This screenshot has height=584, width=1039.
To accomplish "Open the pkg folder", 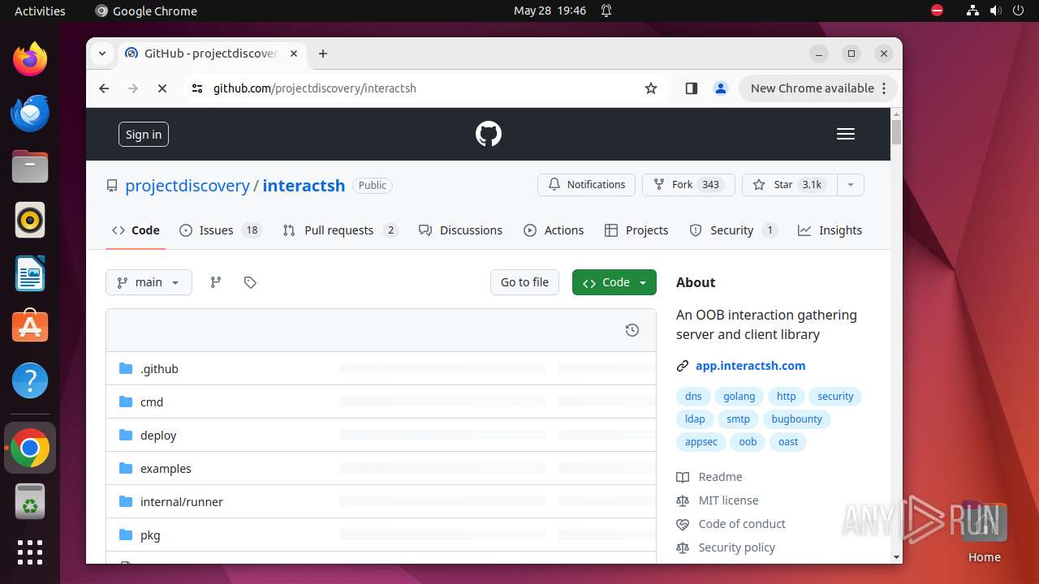I will click(x=150, y=535).
